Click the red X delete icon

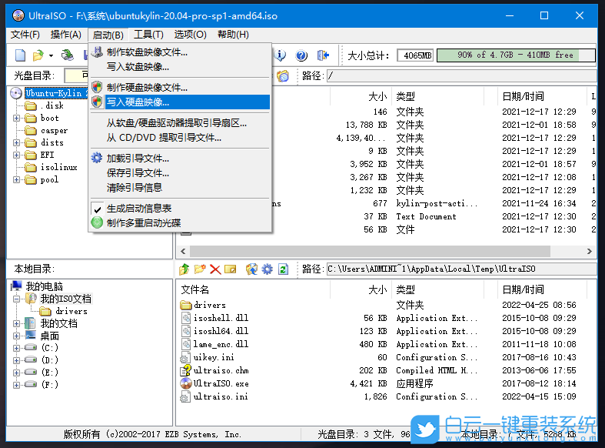215,269
